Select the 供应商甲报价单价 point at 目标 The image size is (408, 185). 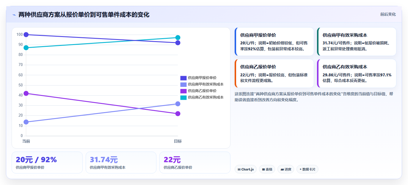178,43
